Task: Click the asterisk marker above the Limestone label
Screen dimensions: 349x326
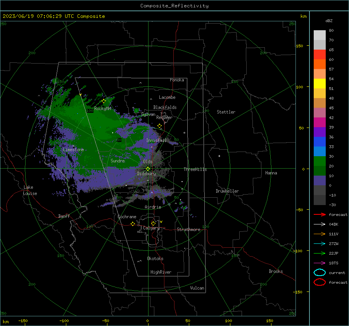Action: click(73, 146)
